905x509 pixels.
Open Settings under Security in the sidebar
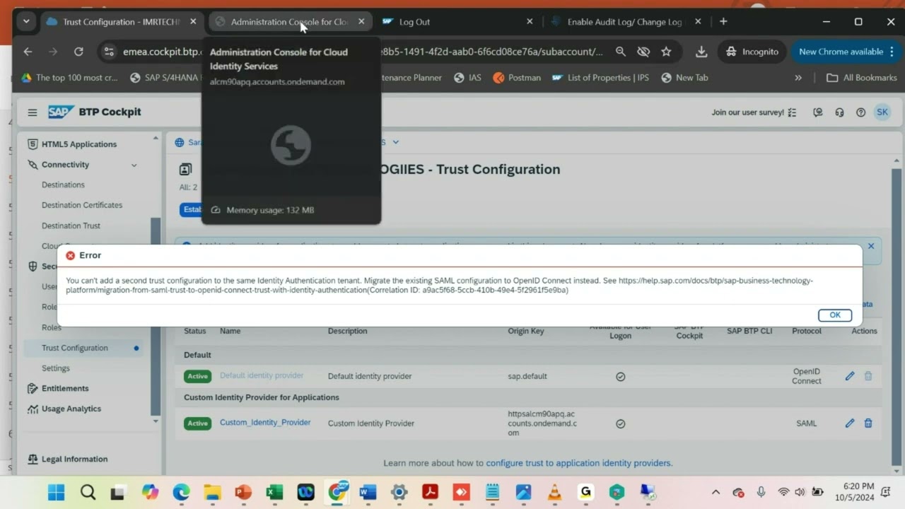(x=56, y=368)
